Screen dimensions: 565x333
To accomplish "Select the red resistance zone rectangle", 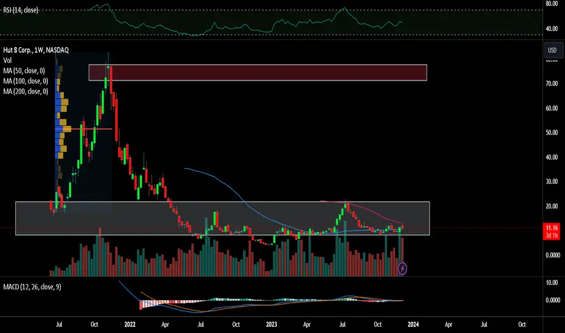I will pos(258,73).
